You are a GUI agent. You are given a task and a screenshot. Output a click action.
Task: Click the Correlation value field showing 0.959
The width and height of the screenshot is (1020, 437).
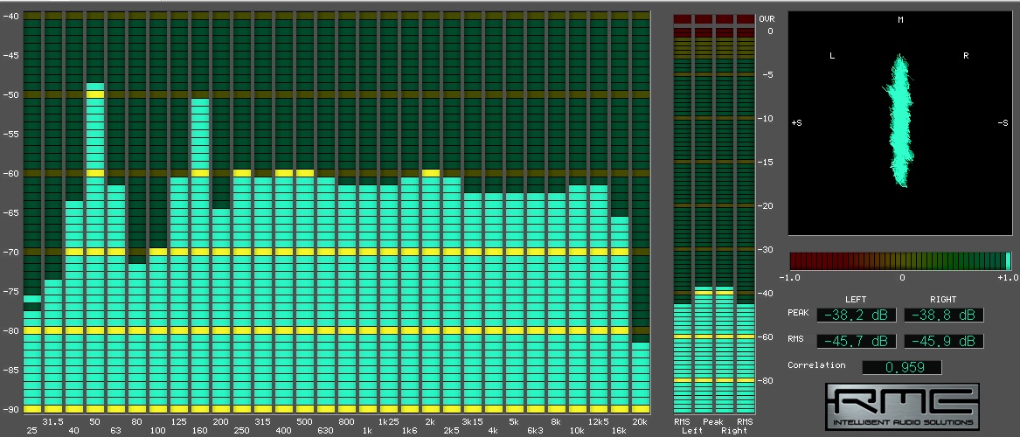coord(901,367)
